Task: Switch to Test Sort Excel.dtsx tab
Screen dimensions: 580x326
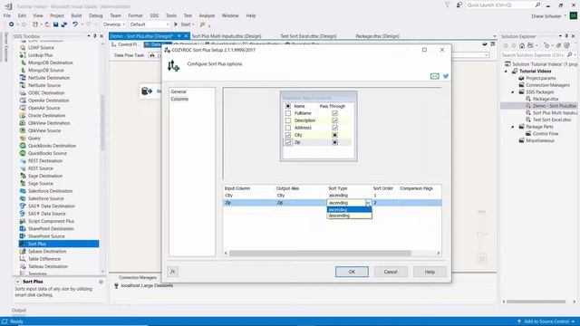Action: tap(308, 36)
